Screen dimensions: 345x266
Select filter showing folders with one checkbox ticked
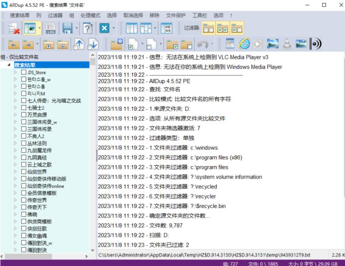237,28
